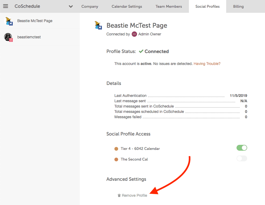265x205 pixels.
Task: Click beastiemctest sidebar avatar icon
Action: 9,37
